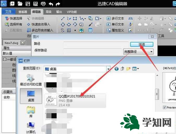Open the 文件 file menu
The width and height of the screenshot is (176, 134).
point(8,12)
